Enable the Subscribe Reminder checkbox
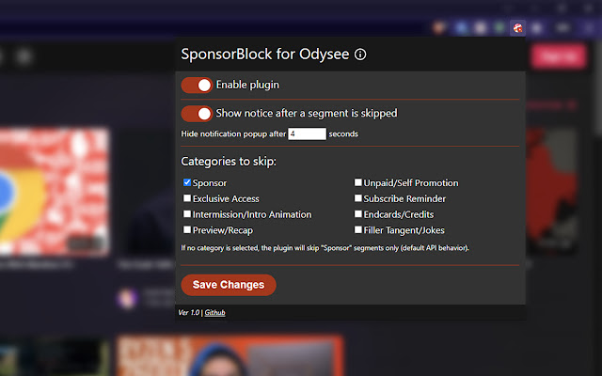602x376 pixels. tap(357, 198)
